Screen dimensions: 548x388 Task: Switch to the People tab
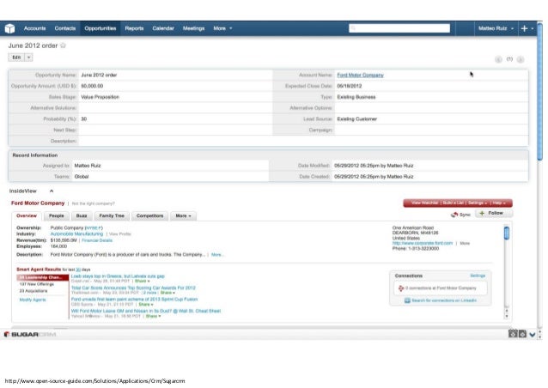point(57,215)
